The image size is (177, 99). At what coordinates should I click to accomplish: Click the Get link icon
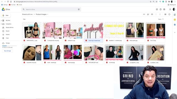click(144, 14)
